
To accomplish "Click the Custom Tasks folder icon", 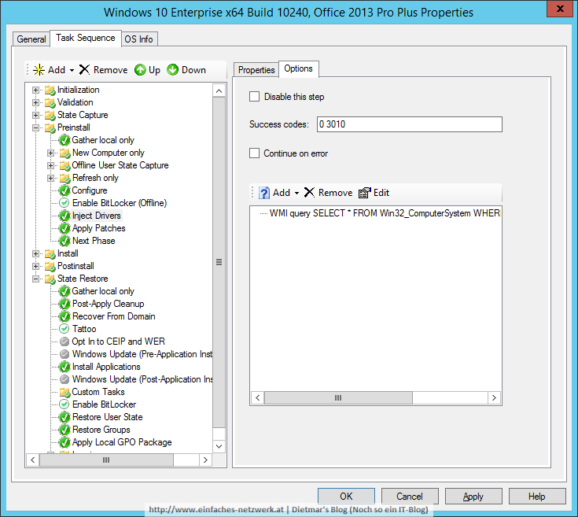I will (64, 392).
